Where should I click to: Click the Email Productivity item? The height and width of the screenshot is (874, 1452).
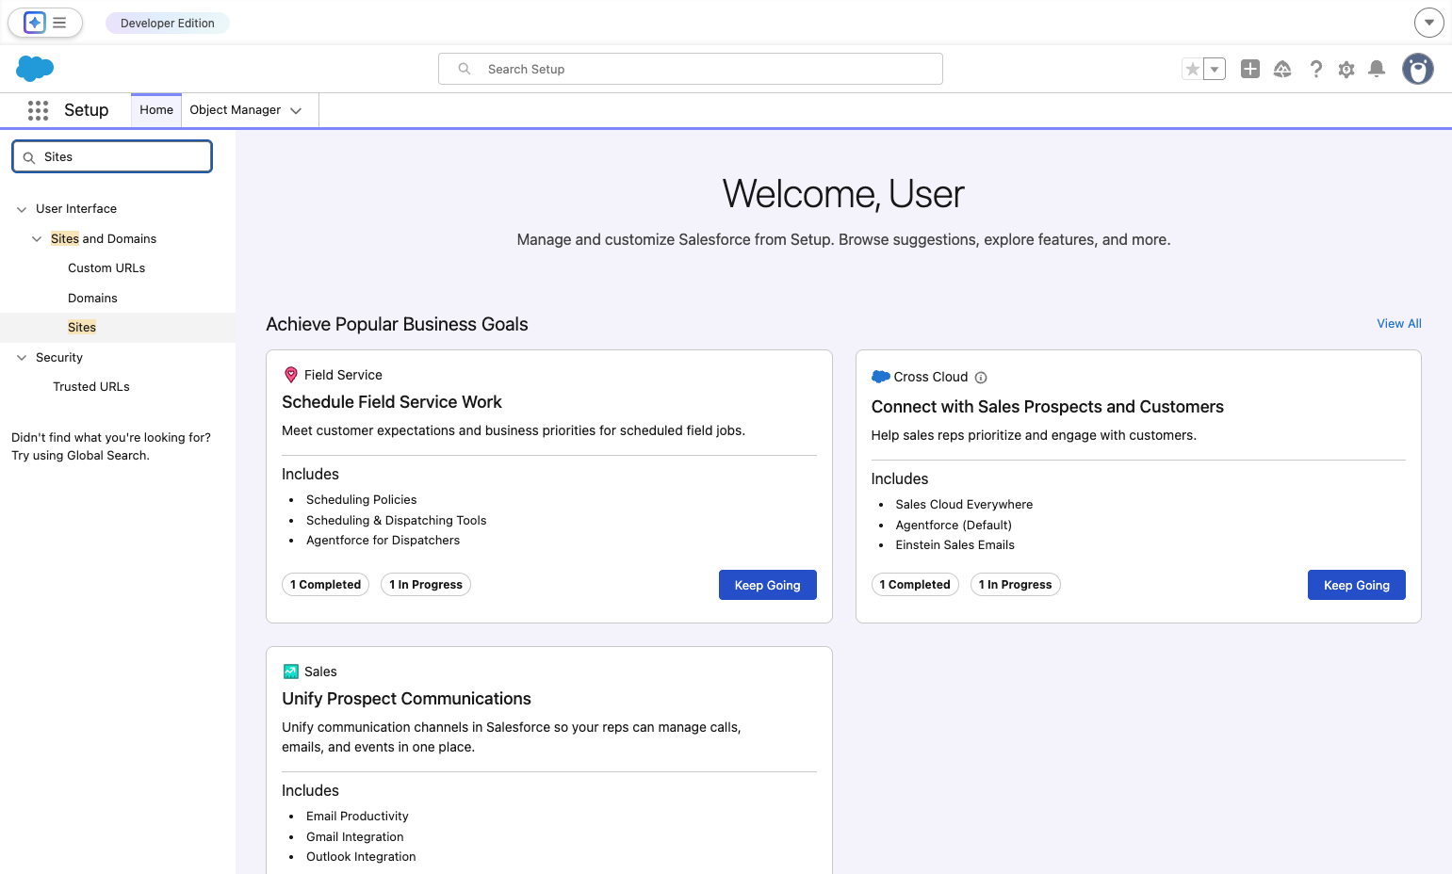(357, 817)
